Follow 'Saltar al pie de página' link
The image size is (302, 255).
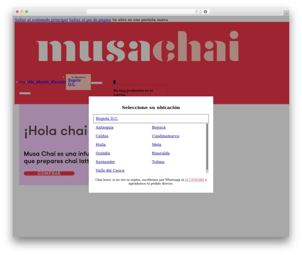pyautogui.click(x=90, y=20)
